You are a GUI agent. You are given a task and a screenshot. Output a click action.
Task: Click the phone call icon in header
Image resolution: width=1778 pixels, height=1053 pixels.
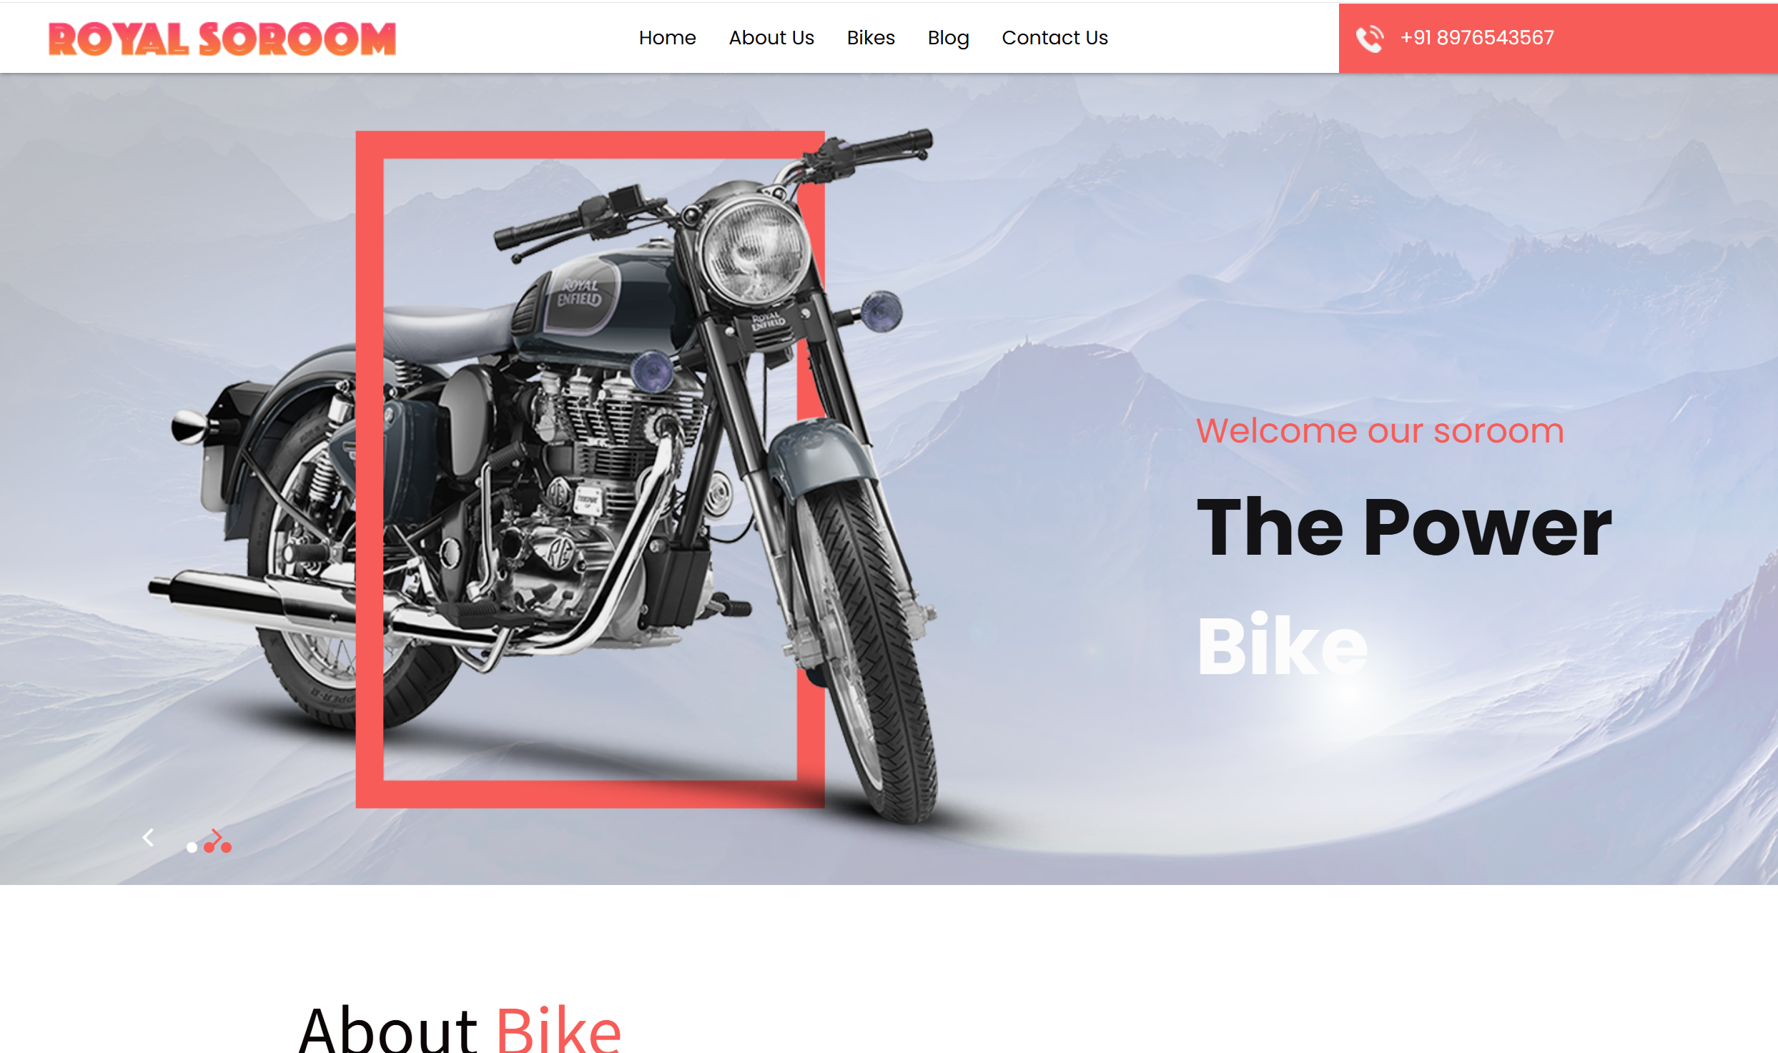click(x=1370, y=39)
